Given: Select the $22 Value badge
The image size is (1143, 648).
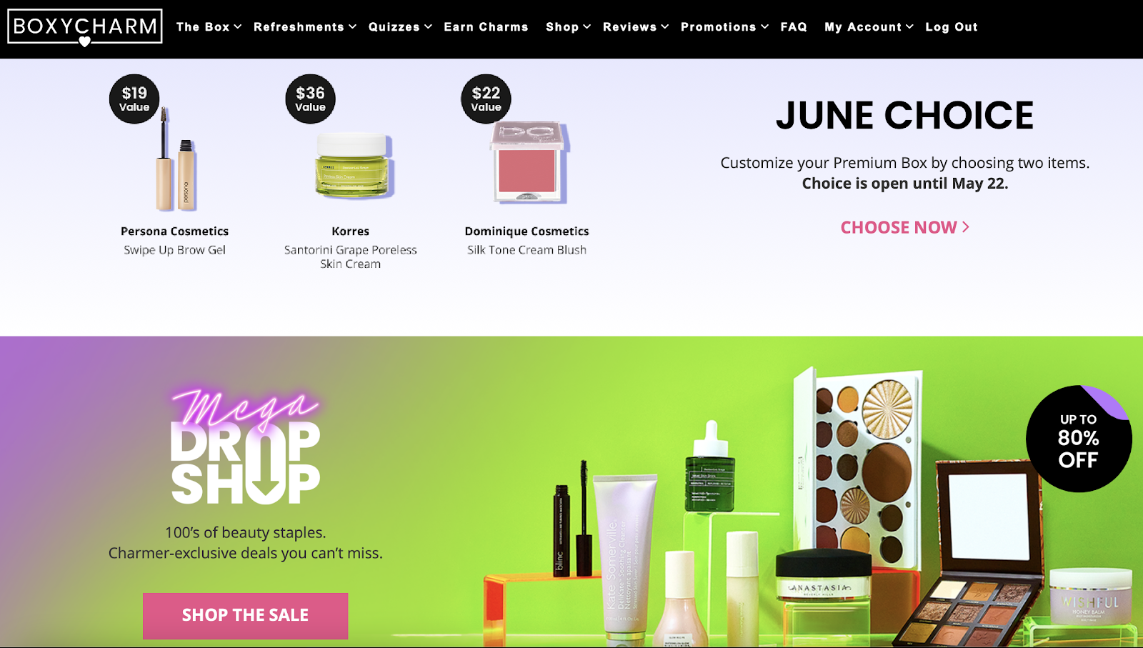Looking at the screenshot, I should click(486, 99).
